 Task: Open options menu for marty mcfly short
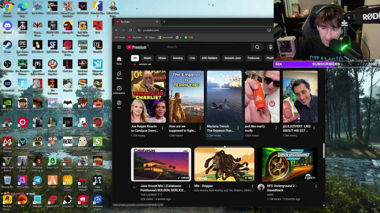point(276,128)
